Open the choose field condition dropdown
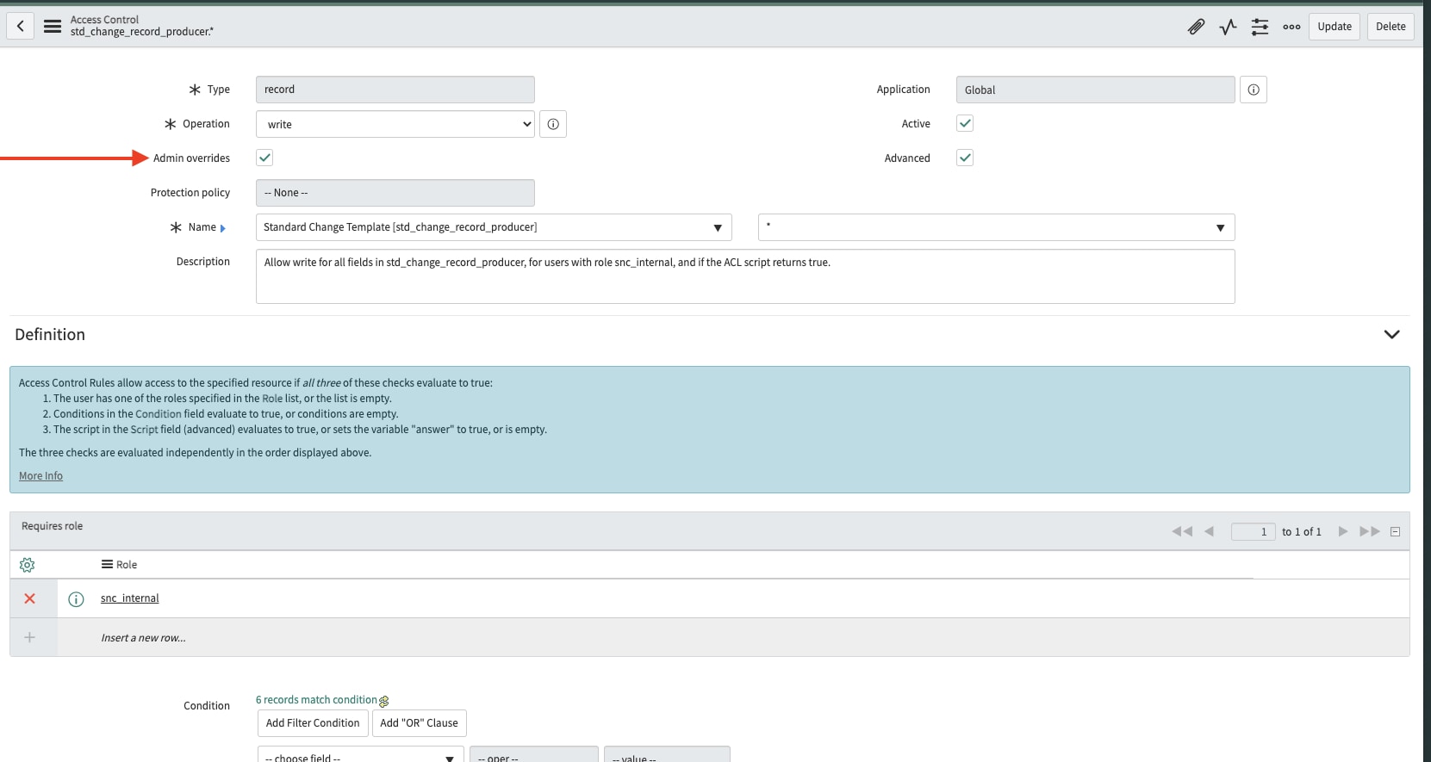This screenshot has width=1431, height=762. point(360,754)
